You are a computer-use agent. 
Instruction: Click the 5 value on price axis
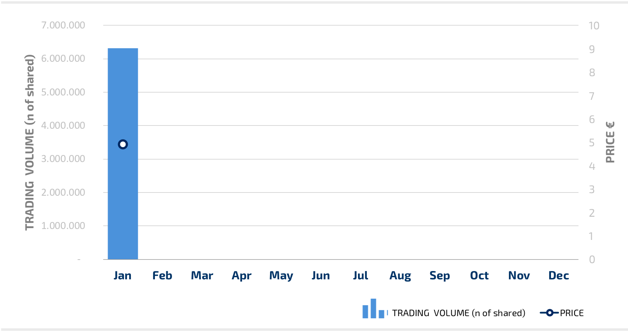592,143
